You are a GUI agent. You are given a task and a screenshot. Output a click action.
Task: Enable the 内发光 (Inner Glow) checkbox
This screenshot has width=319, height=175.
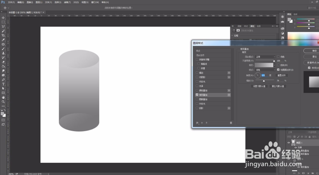click(197, 81)
